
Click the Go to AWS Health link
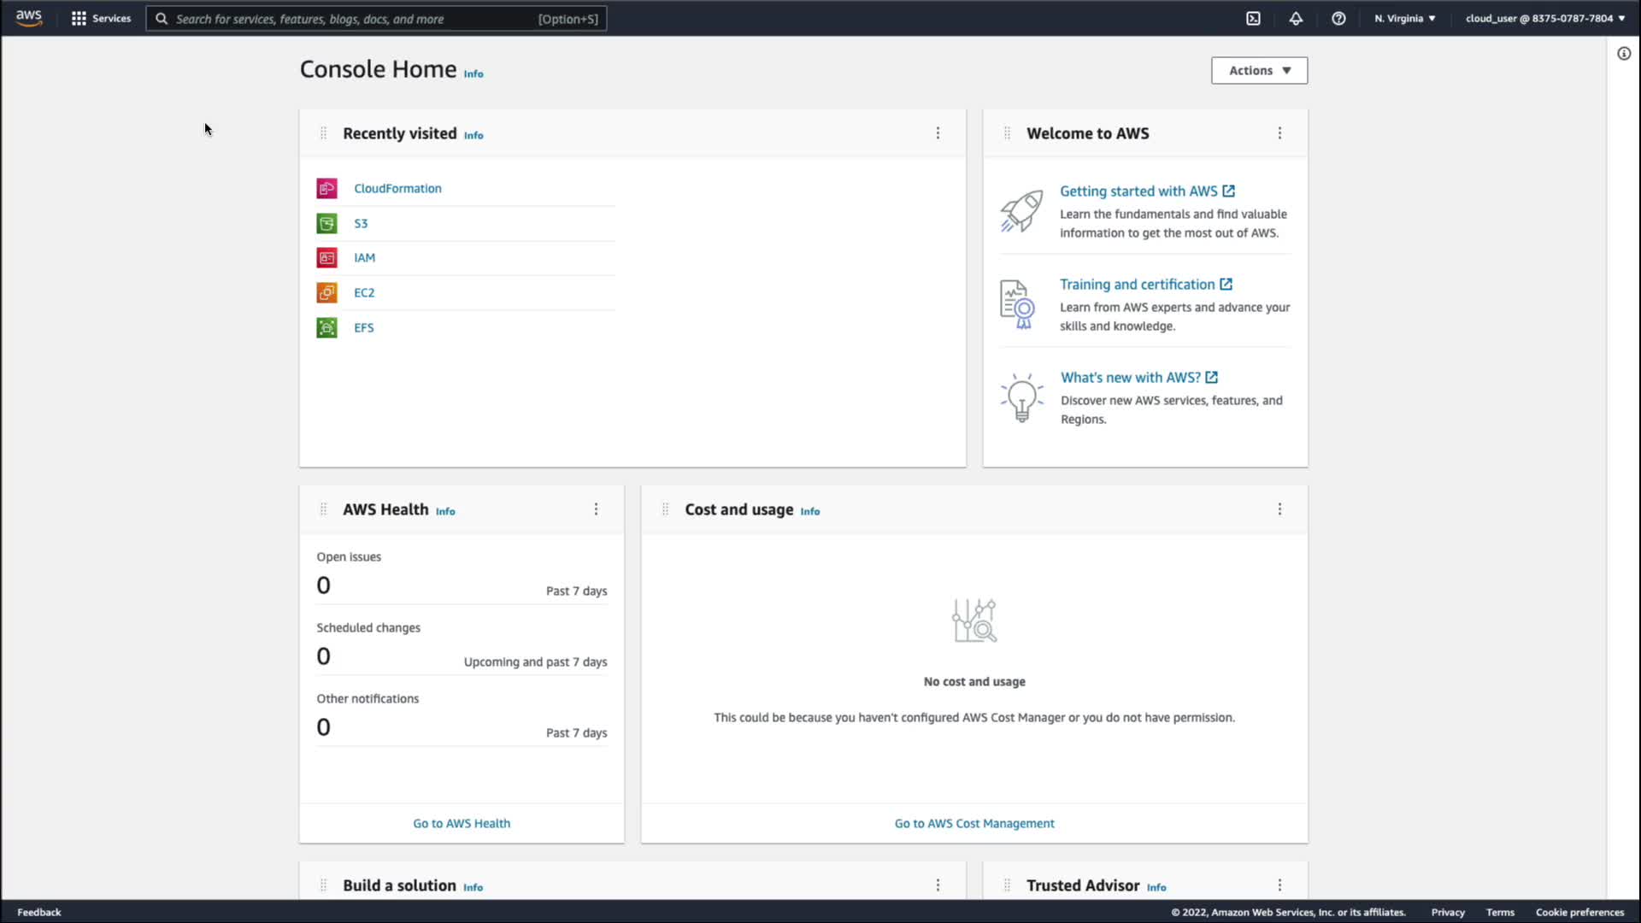pos(462,823)
